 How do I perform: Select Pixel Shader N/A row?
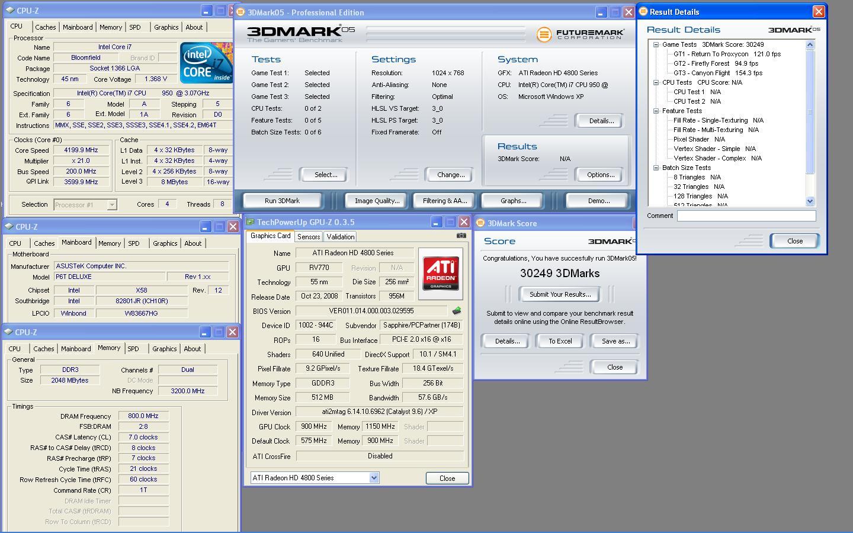click(699, 139)
